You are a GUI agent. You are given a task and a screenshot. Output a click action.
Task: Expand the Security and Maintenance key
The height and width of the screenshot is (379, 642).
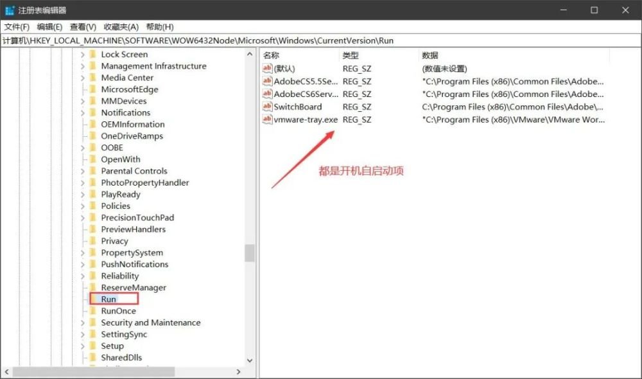(x=82, y=323)
